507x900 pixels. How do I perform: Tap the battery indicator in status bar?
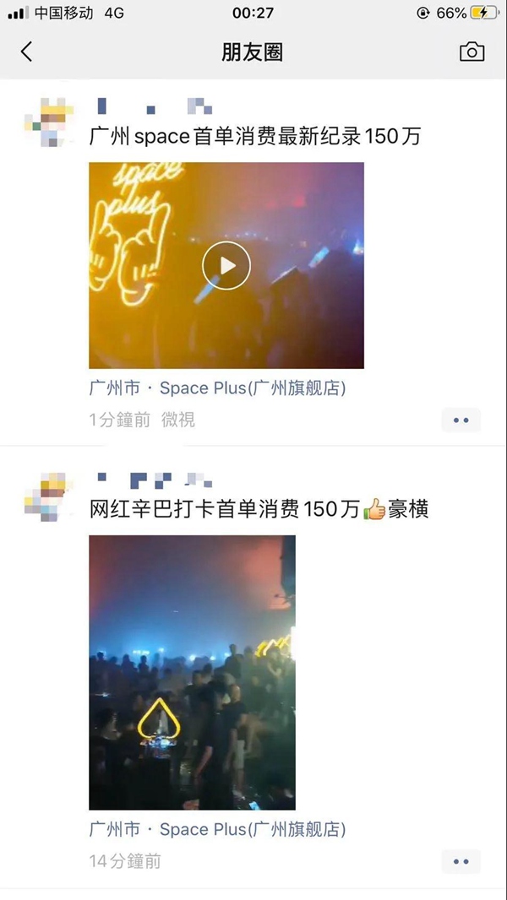pos(484,13)
